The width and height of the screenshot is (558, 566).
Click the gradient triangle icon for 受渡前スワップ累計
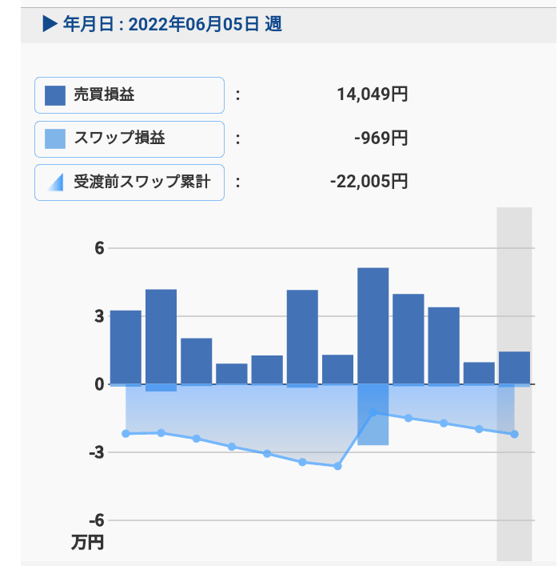[x=56, y=183]
